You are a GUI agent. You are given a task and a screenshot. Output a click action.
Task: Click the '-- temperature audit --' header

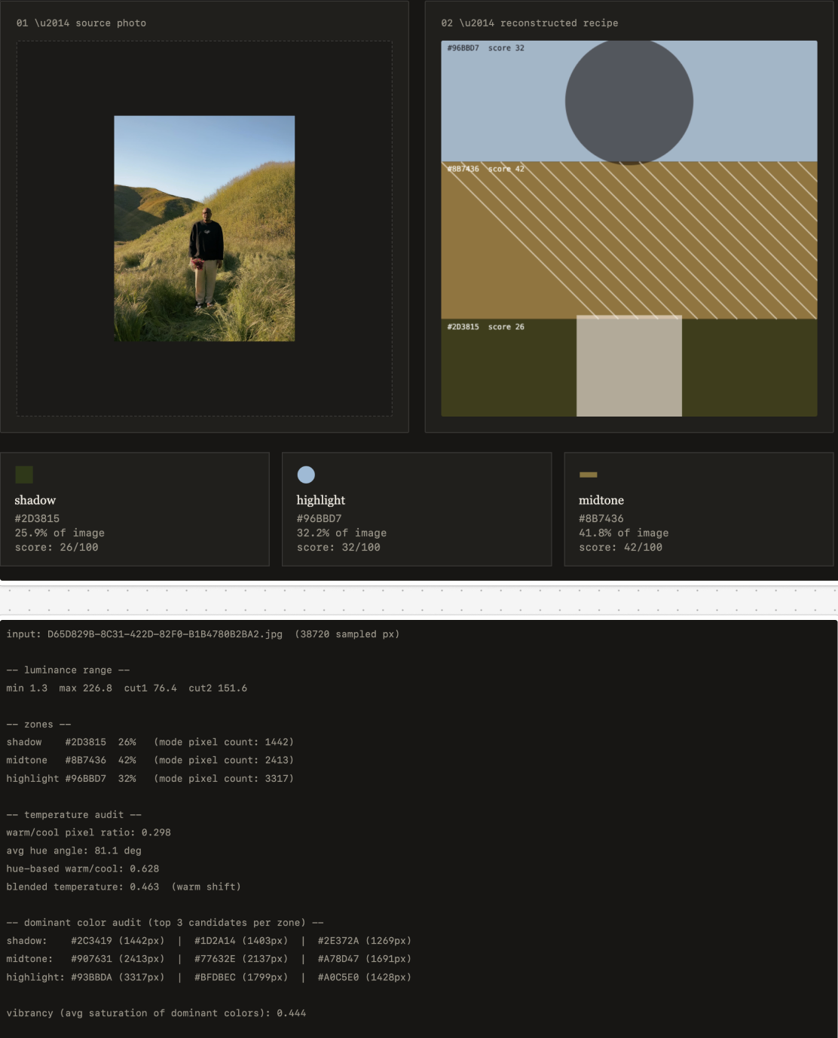pos(74,815)
